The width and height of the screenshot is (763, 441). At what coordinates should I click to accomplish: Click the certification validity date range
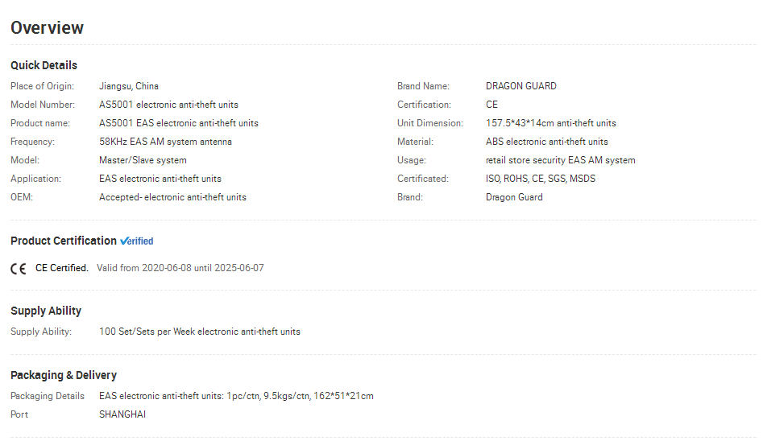coord(180,268)
